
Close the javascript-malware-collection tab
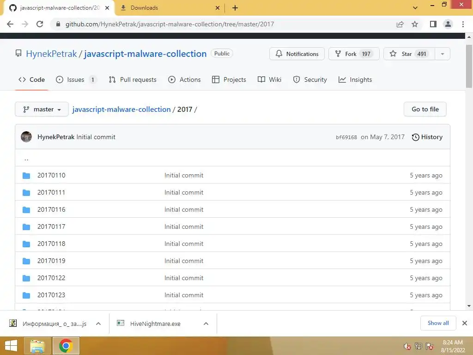[x=107, y=8]
